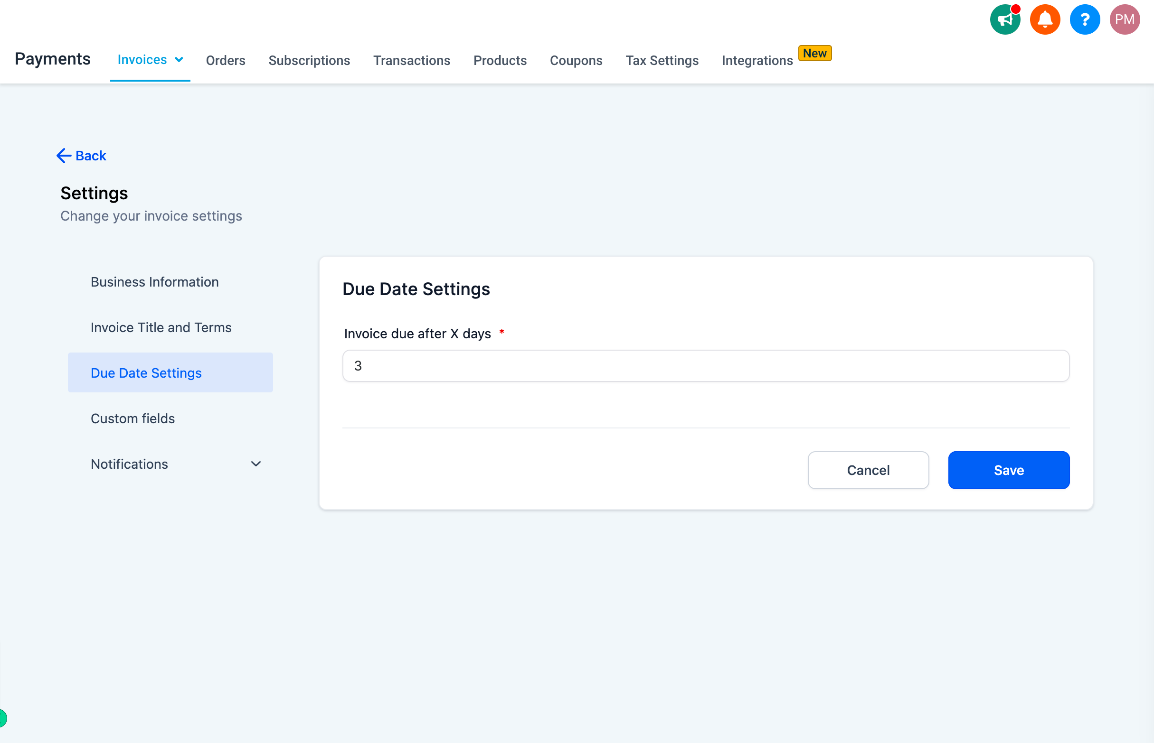Open Invoice Title and Terms settings
This screenshot has height=743, width=1154.
[x=170, y=327]
